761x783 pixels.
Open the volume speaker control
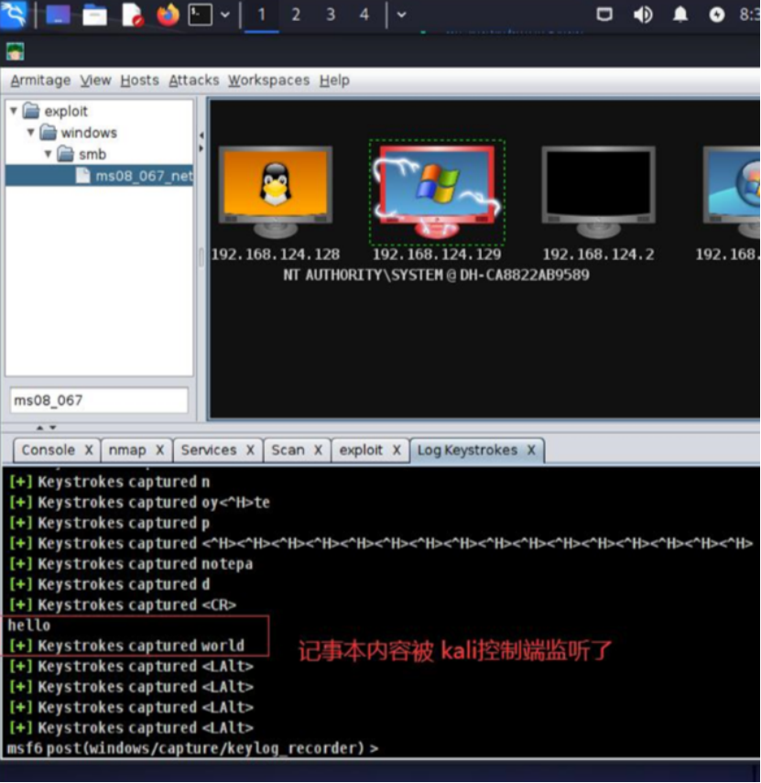pos(643,15)
